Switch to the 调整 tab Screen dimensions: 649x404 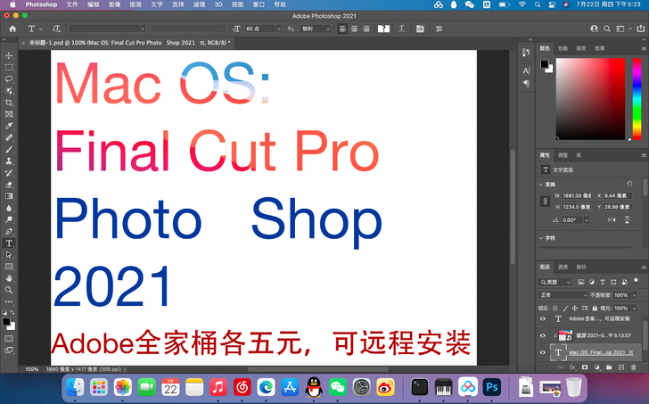[x=563, y=155]
